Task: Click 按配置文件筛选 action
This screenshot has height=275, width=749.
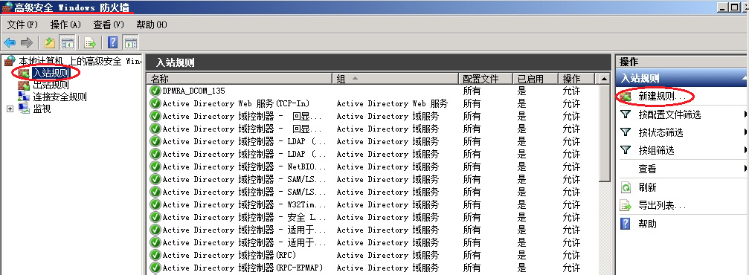Action: pyautogui.click(x=669, y=114)
